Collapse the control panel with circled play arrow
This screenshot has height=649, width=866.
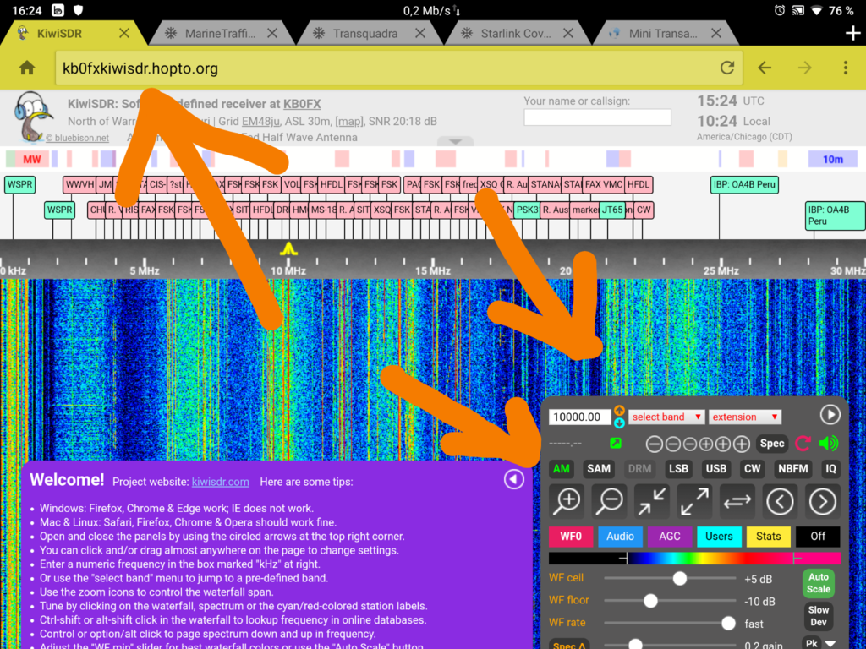point(830,414)
